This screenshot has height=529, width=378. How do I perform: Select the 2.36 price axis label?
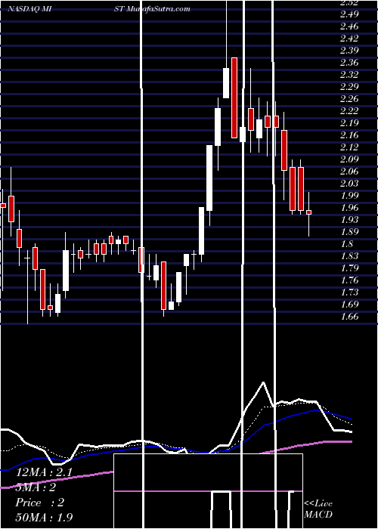click(x=349, y=63)
